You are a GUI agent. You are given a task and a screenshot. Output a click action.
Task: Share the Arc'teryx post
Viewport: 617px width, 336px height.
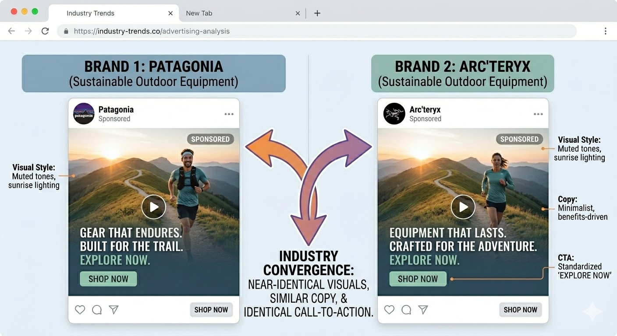pos(423,310)
